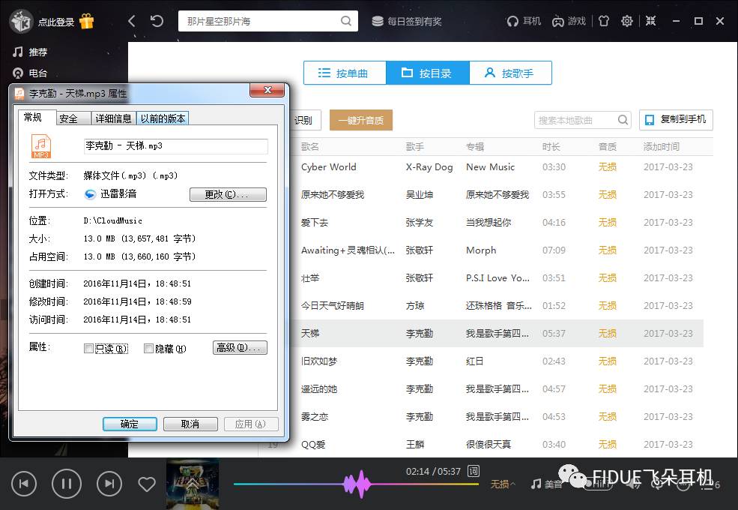
Task: Sort by 添加时间 column header
Action: click(x=662, y=146)
